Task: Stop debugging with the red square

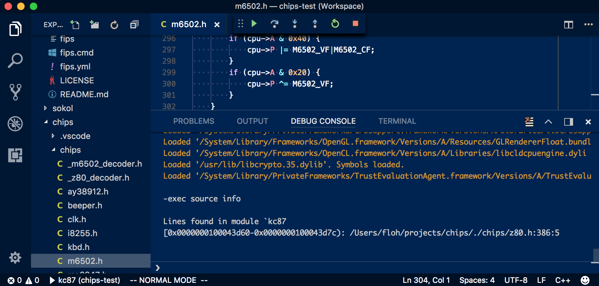Action: click(355, 23)
